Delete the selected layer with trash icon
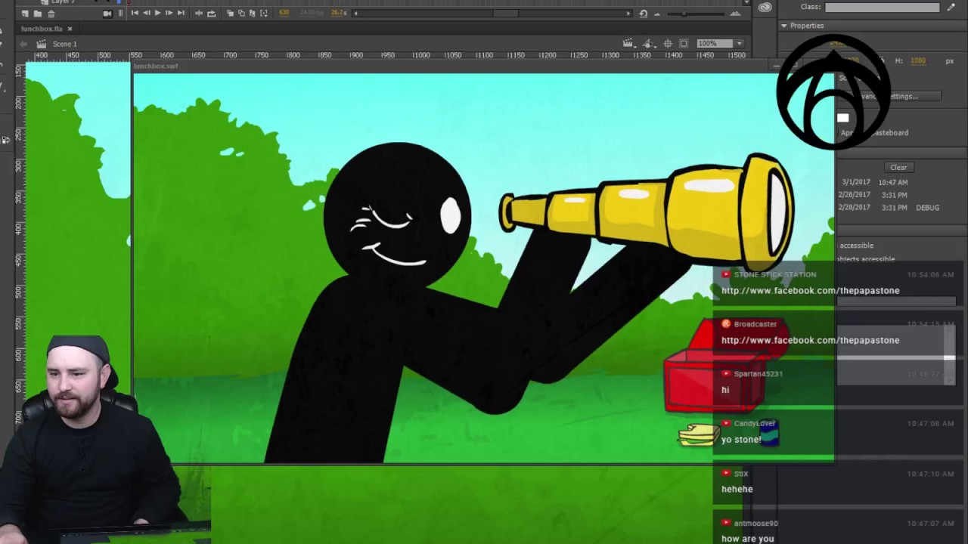968x544 pixels. pyautogui.click(x=51, y=14)
